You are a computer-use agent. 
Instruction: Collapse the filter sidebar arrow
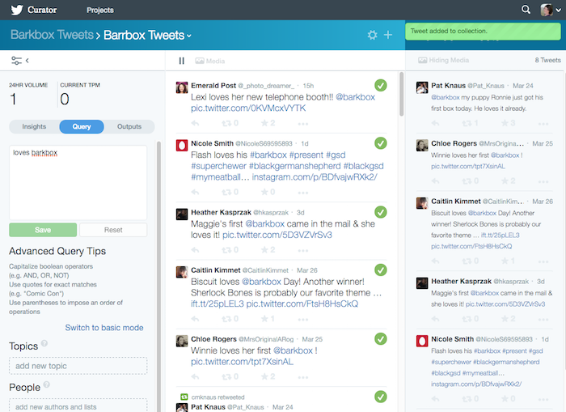(27, 61)
